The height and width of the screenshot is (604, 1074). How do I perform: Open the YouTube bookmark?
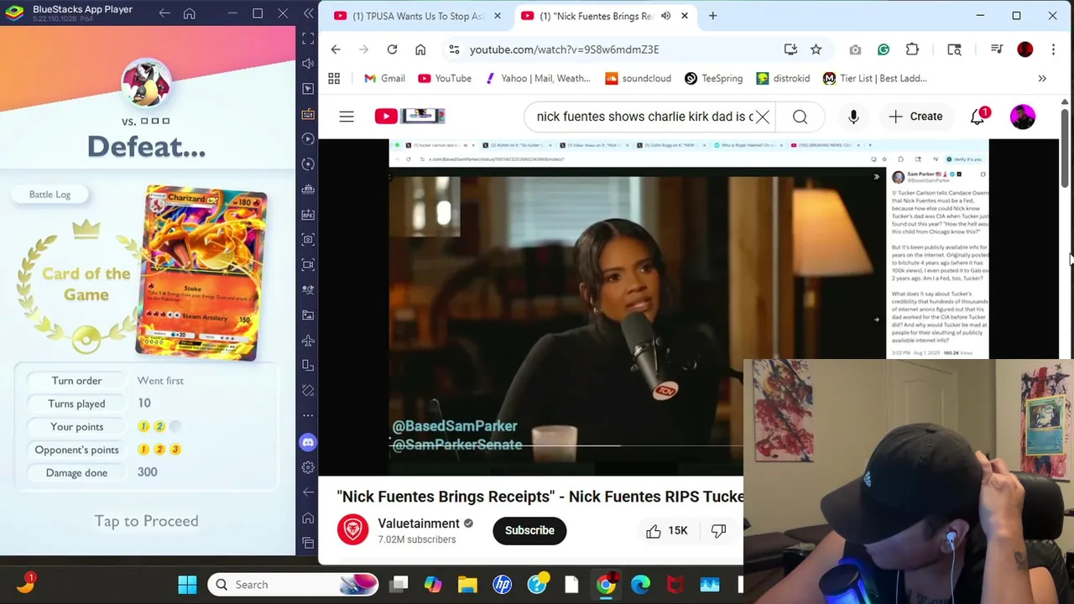[x=445, y=78]
